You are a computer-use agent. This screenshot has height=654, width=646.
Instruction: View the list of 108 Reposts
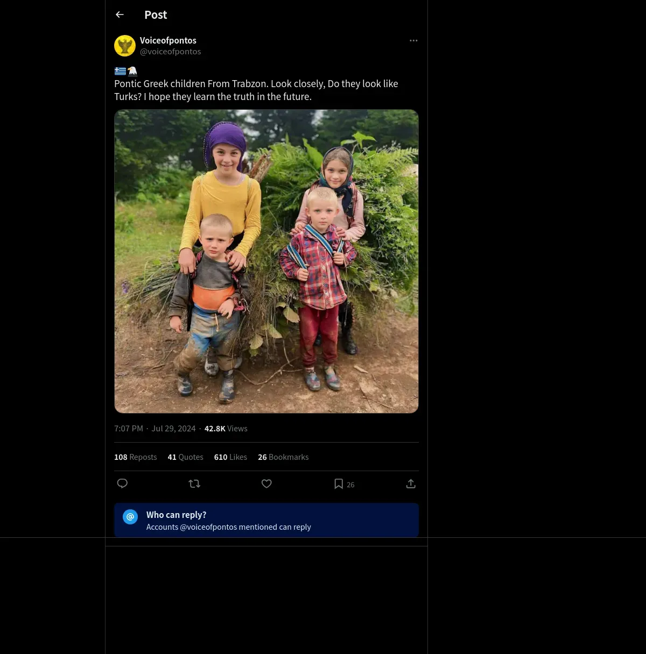tap(135, 457)
